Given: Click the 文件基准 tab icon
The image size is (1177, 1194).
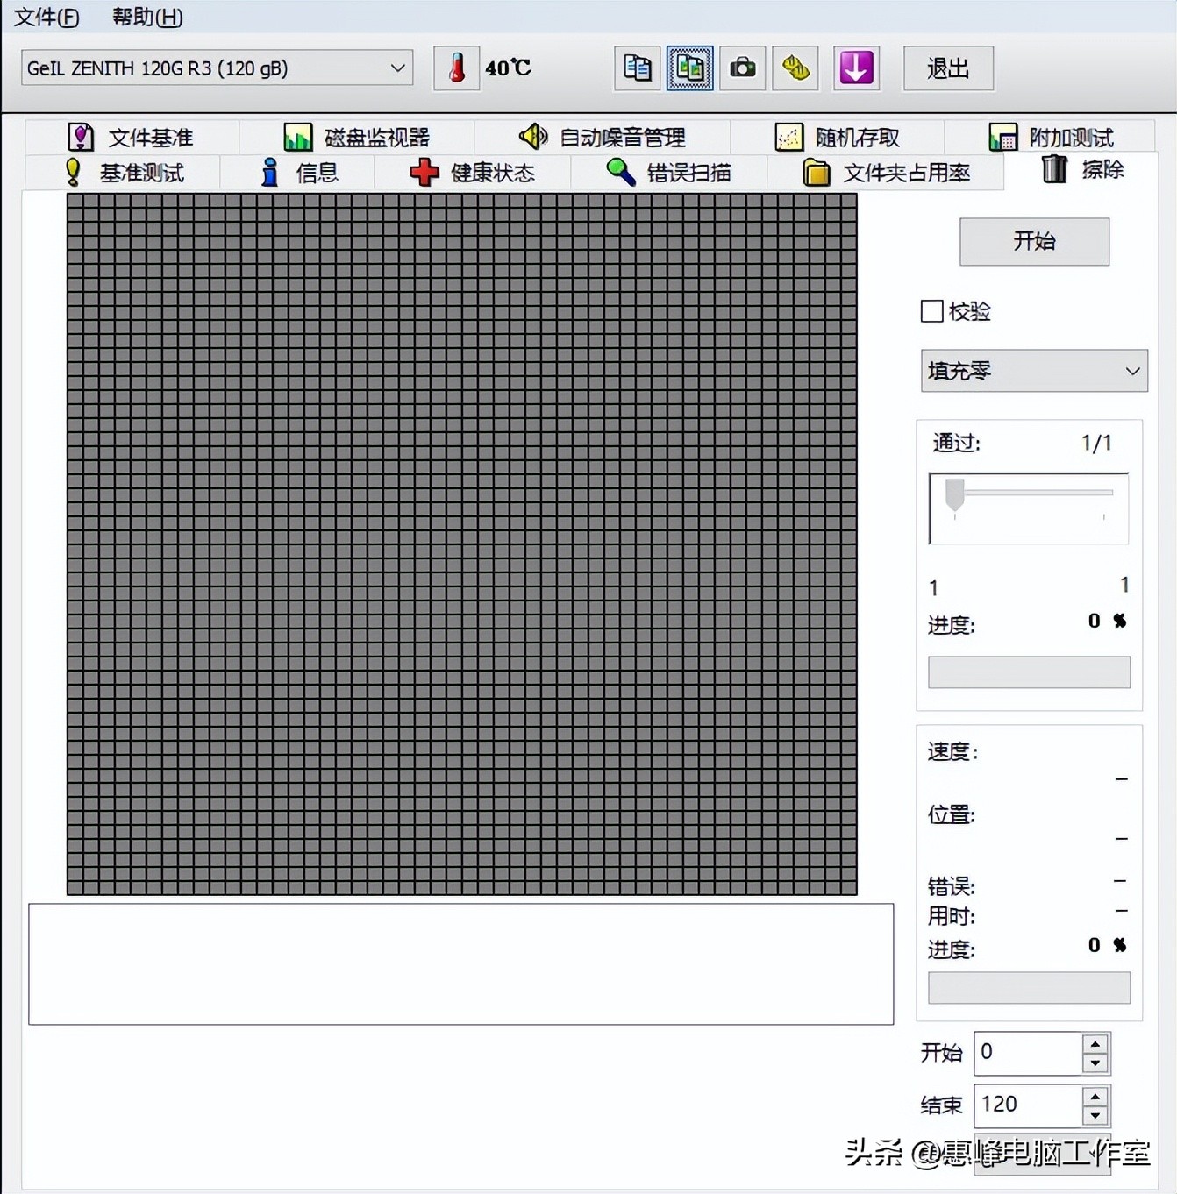Looking at the screenshot, I should coord(82,137).
